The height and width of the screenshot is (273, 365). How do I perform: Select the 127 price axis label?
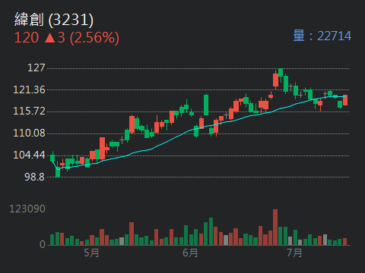click(36, 67)
